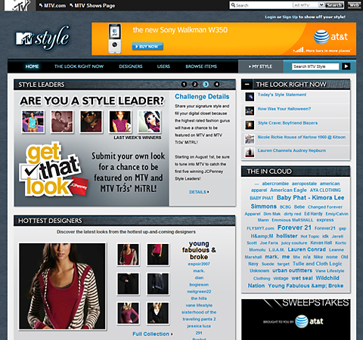Click the Search MTV Style field

pyautogui.click(x=315, y=66)
